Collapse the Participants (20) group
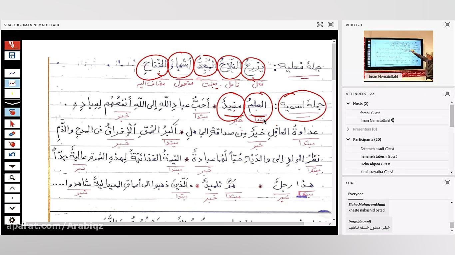The image size is (455, 255). [x=348, y=139]
